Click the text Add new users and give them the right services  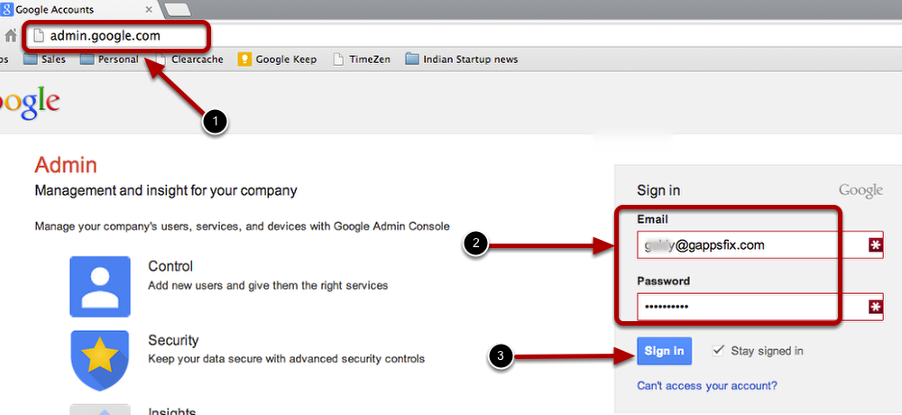coord(268,285)
